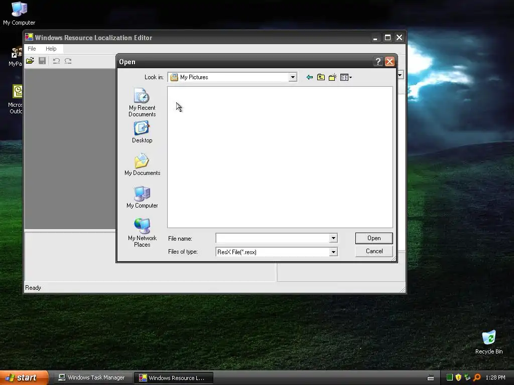Viewport: 514px width, 385px height.
Task: Maximize the Localization Editor window
Action: pos(388,38)
